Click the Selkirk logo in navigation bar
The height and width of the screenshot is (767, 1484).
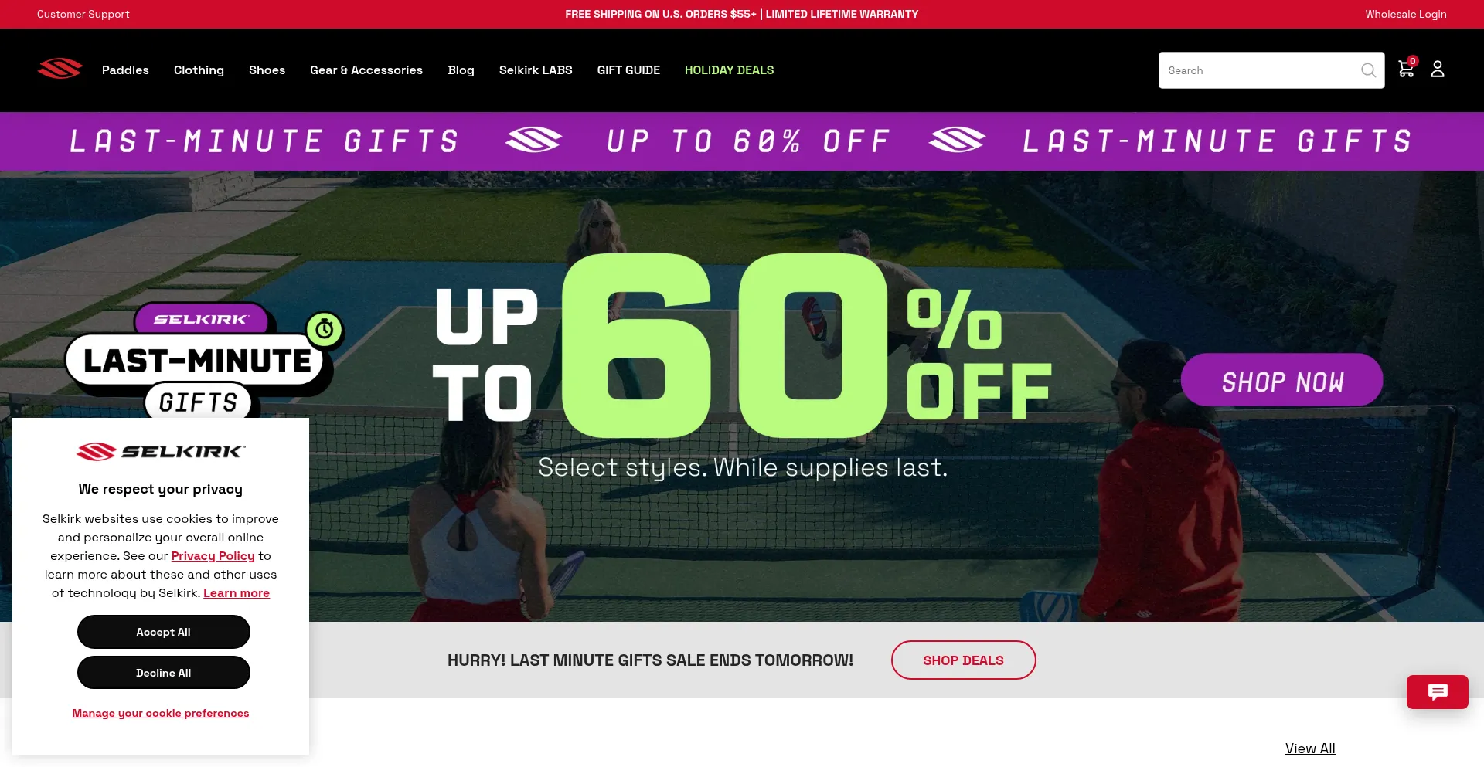[x=60, y=70]
